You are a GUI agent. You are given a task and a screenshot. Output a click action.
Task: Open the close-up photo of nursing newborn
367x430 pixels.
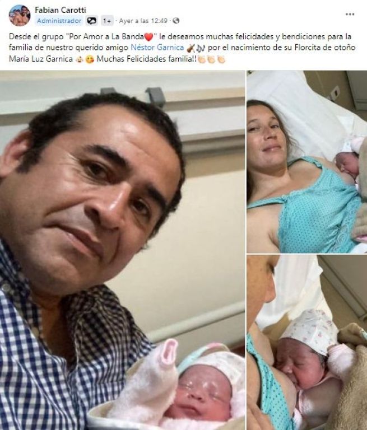coord(307,342)
